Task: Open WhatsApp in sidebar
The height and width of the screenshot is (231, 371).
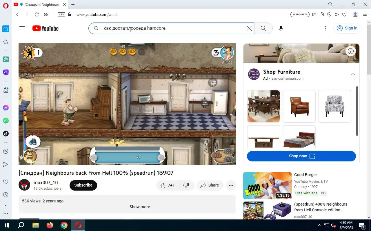Action: [6, 121]
